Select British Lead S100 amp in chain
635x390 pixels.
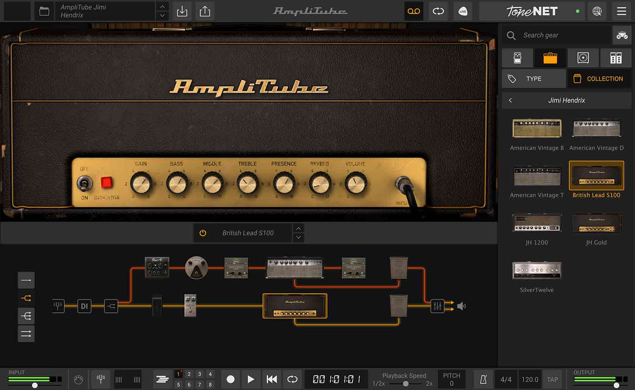click(x=295, y=306)
